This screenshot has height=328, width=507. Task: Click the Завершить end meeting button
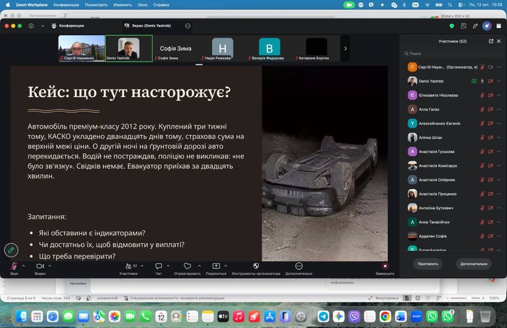point(385,269)
